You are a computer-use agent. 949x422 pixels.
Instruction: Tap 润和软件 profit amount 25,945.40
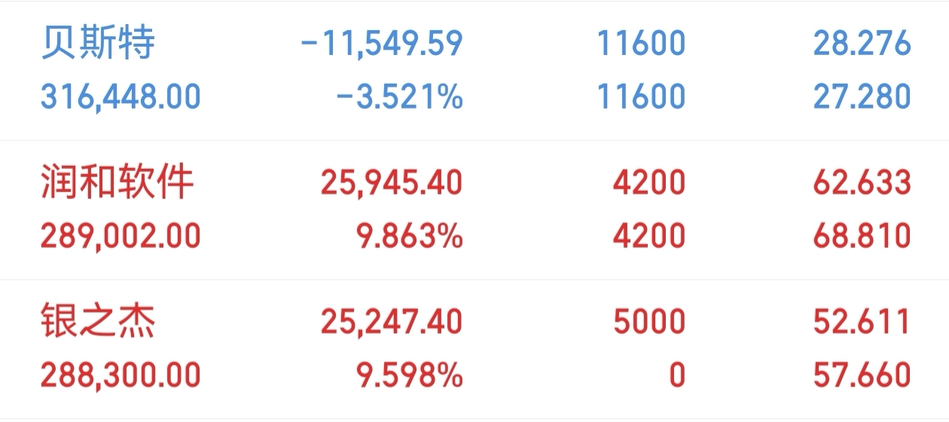[392, 183]
